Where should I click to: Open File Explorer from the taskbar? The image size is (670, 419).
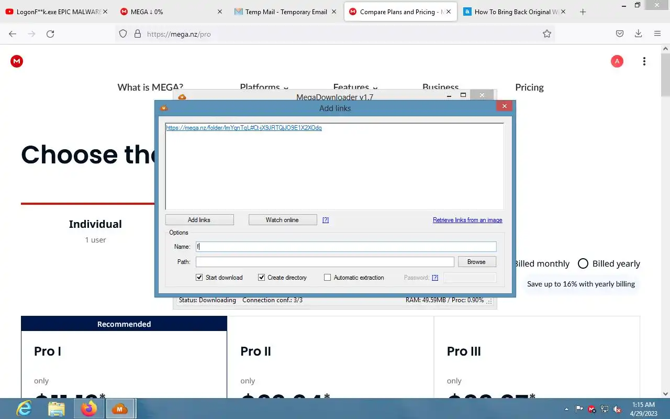click(56, 409)
